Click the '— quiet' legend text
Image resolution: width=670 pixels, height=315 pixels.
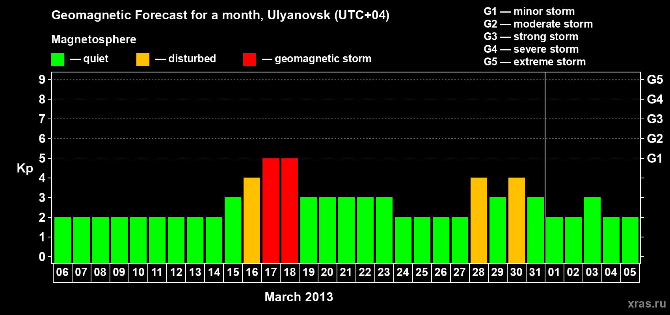[89, 59]
